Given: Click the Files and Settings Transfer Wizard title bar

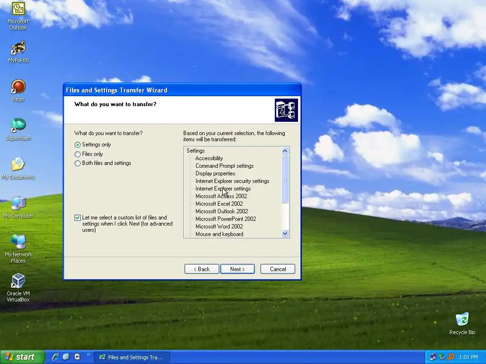Looking at the screenshot, I should coord(182,90).
